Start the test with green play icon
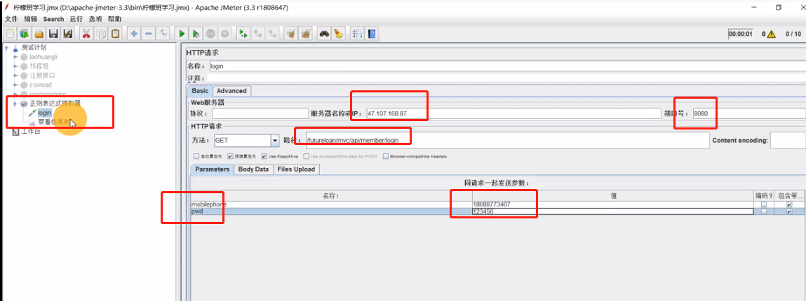This screenshot has height=301, width=806. tap(182, 34)
